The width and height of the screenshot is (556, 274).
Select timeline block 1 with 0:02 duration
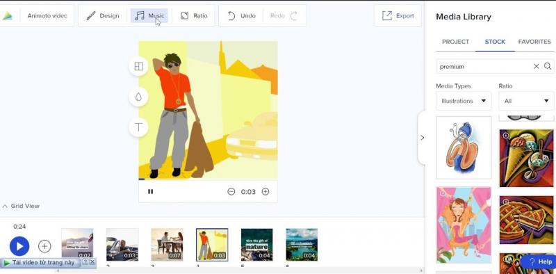coord(77,245)
